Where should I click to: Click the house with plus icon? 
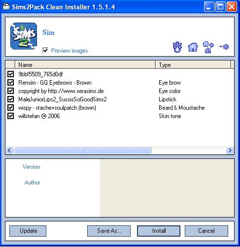[x=208, y=47]
